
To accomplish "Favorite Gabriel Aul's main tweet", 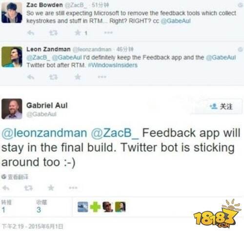I will (51, 188).
